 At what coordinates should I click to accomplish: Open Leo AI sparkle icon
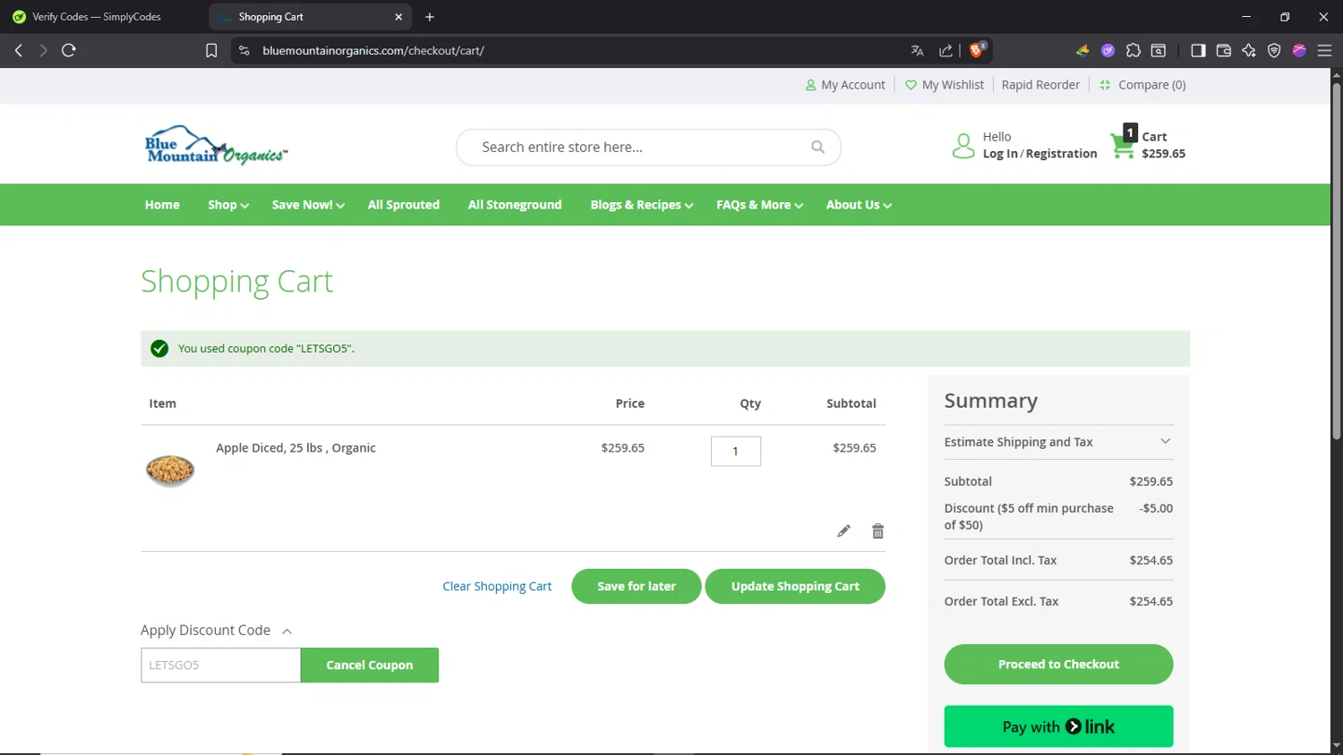[x=1249, y=51]
